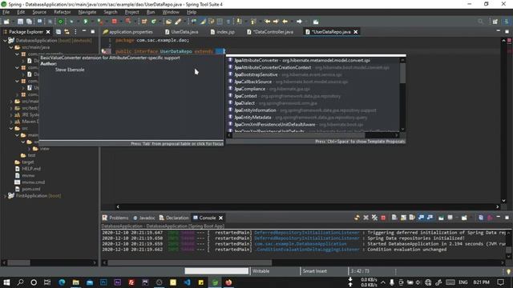Expand the src/test folder node
This screenshot has width=513, height=288.
pos(10,108)
